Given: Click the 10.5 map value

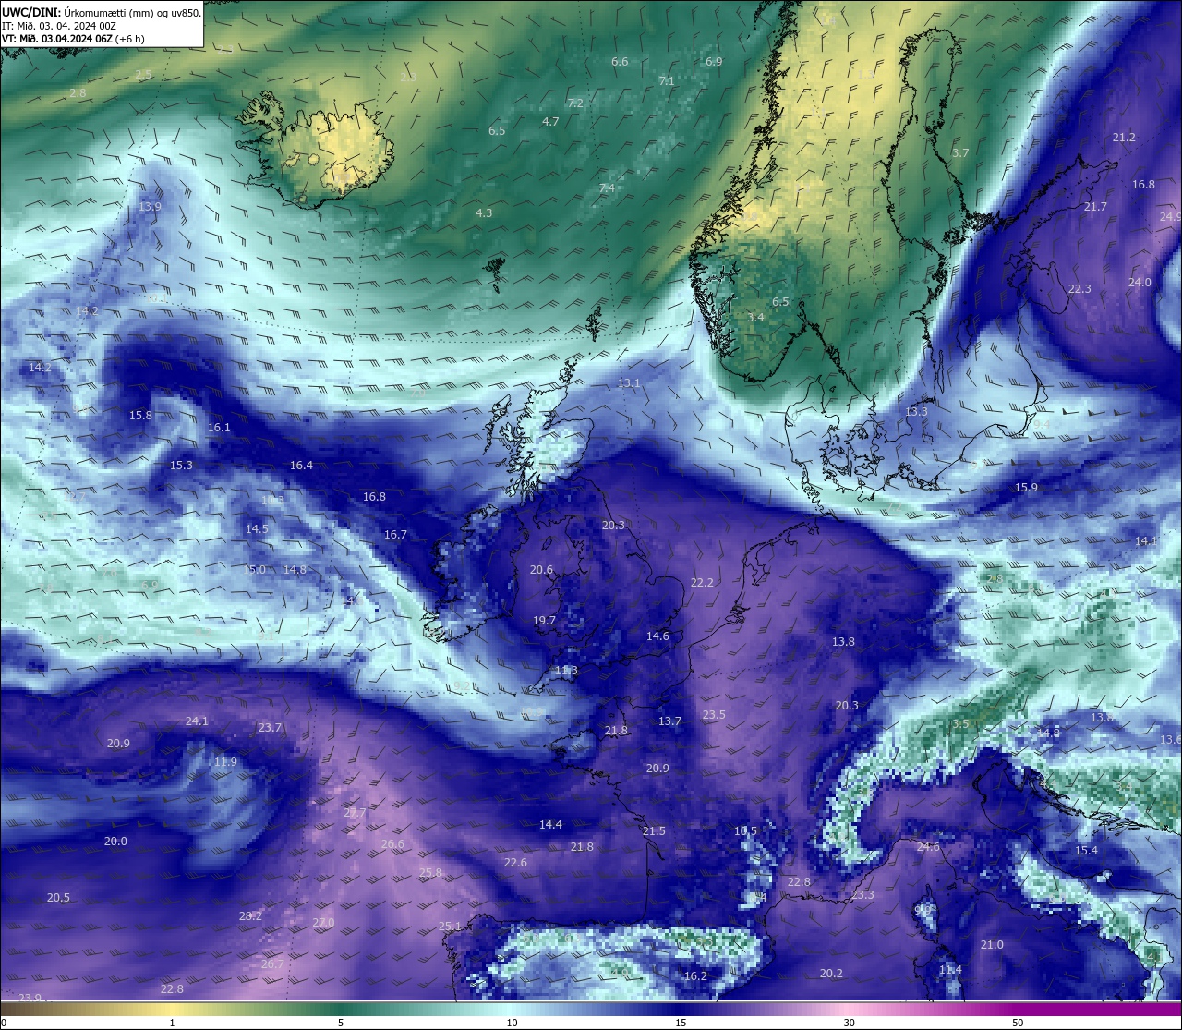Looking at the screenshot, I should 745,831.
